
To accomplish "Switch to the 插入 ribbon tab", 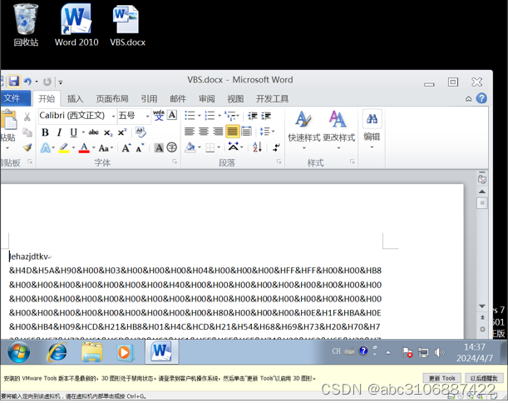I will pyautogui.click(x=75, y=98).
